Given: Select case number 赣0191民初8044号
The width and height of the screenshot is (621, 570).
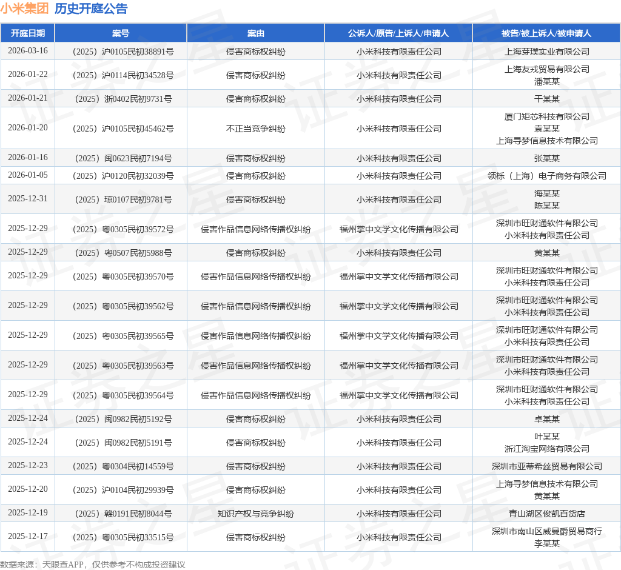Looking at the screenshot, I should (x=123, y=514).
